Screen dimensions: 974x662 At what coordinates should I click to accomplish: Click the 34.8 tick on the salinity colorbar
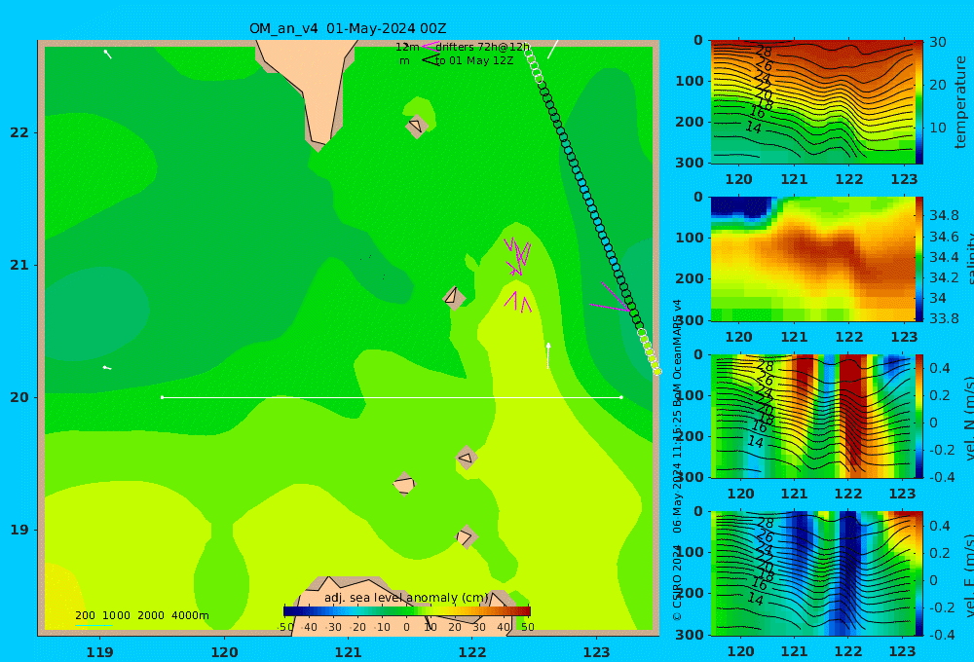click(944, 215)
